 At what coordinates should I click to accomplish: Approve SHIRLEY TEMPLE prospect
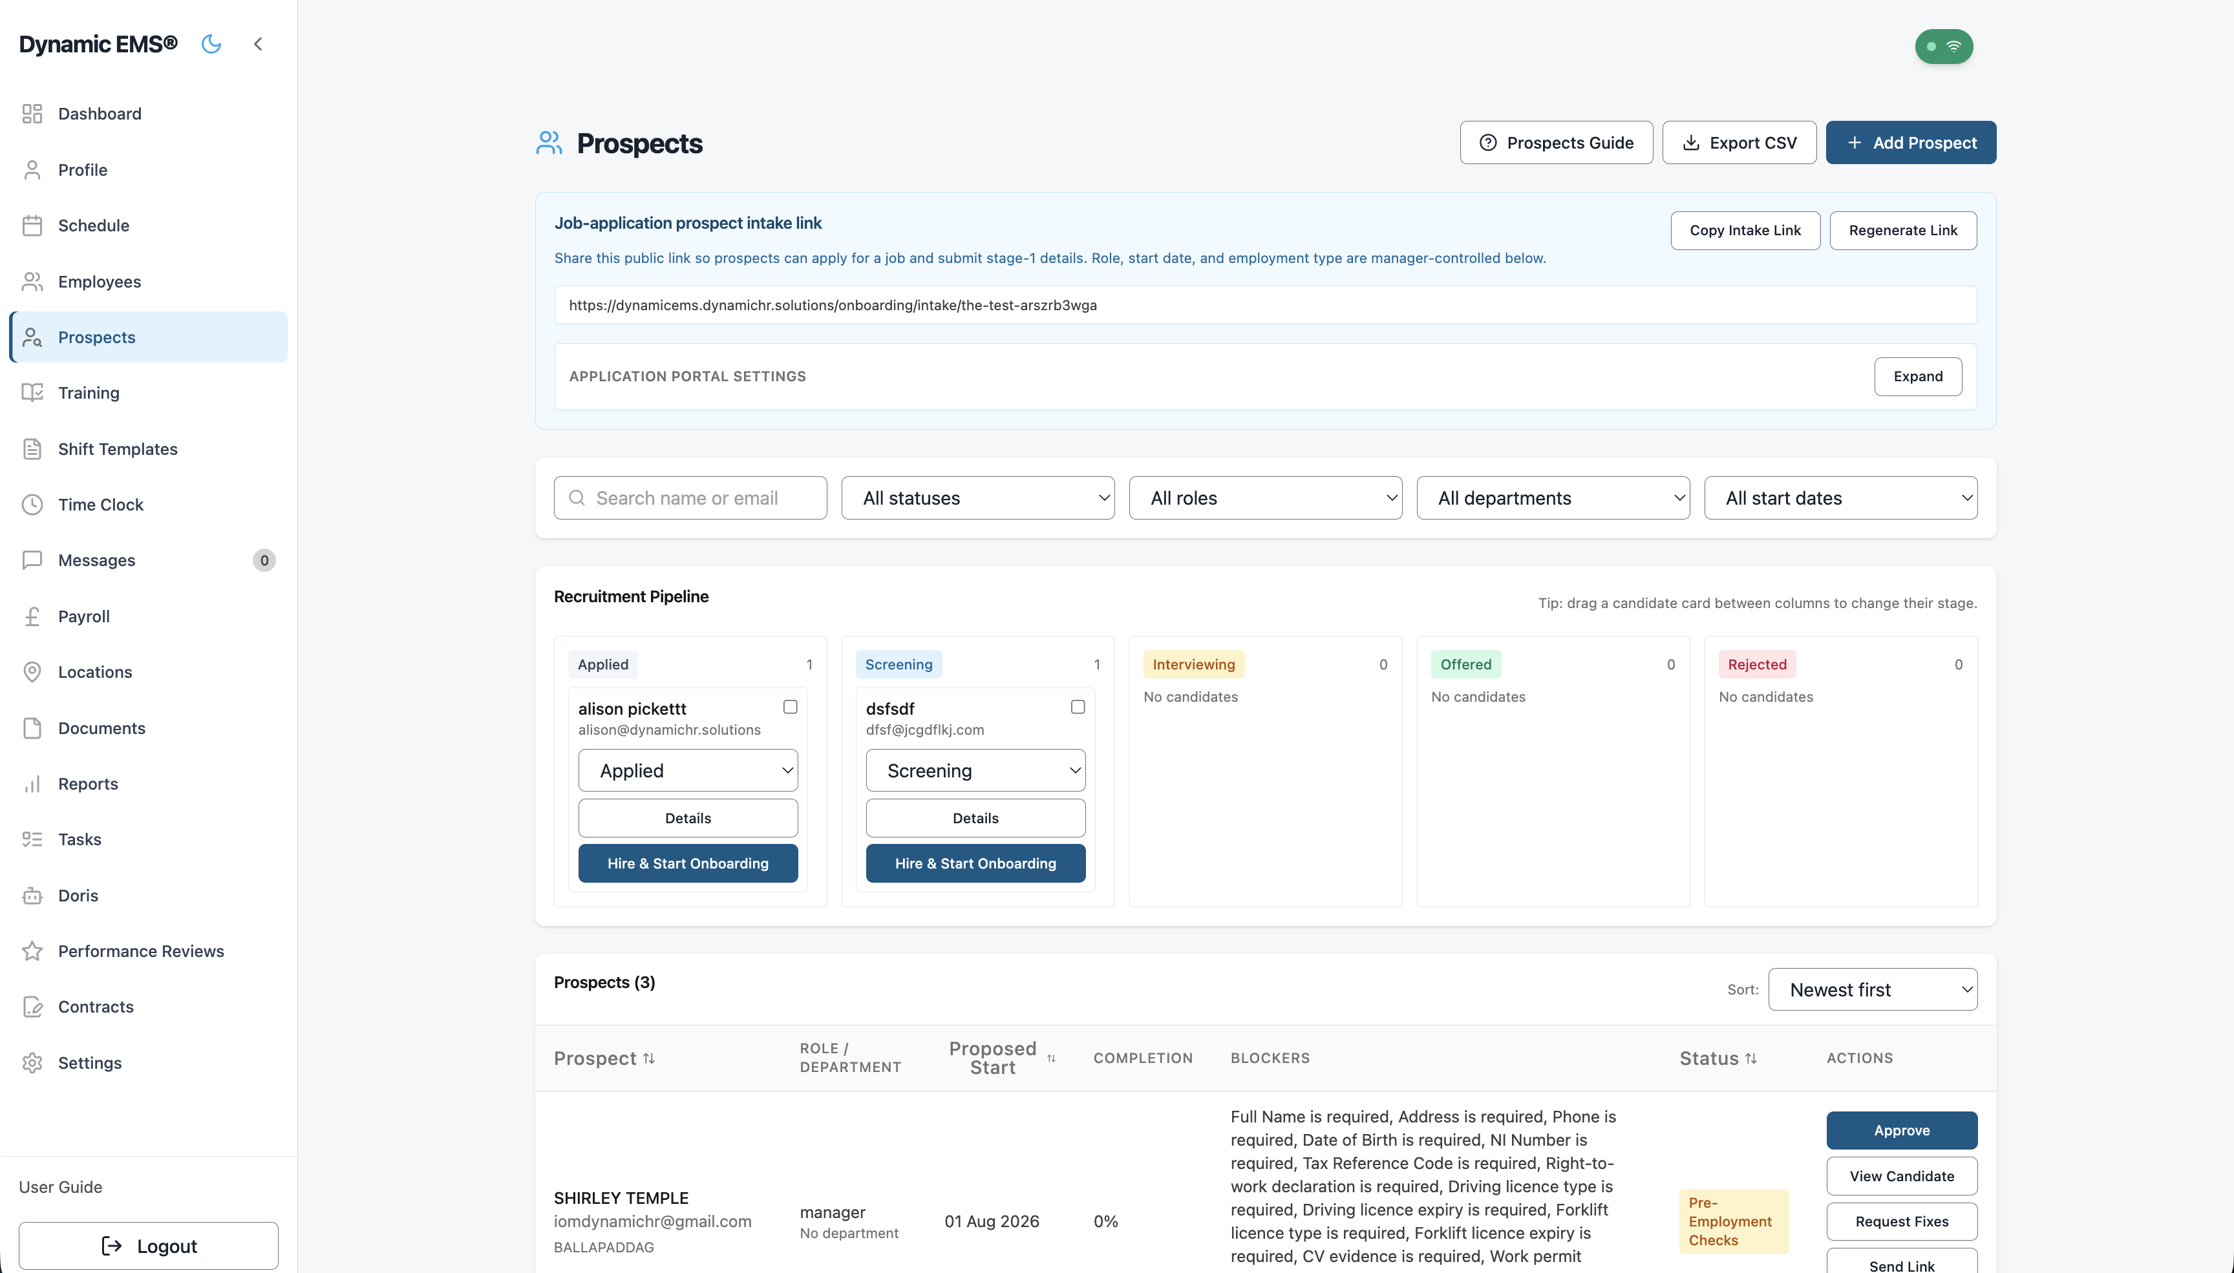coord(1902,1130)
